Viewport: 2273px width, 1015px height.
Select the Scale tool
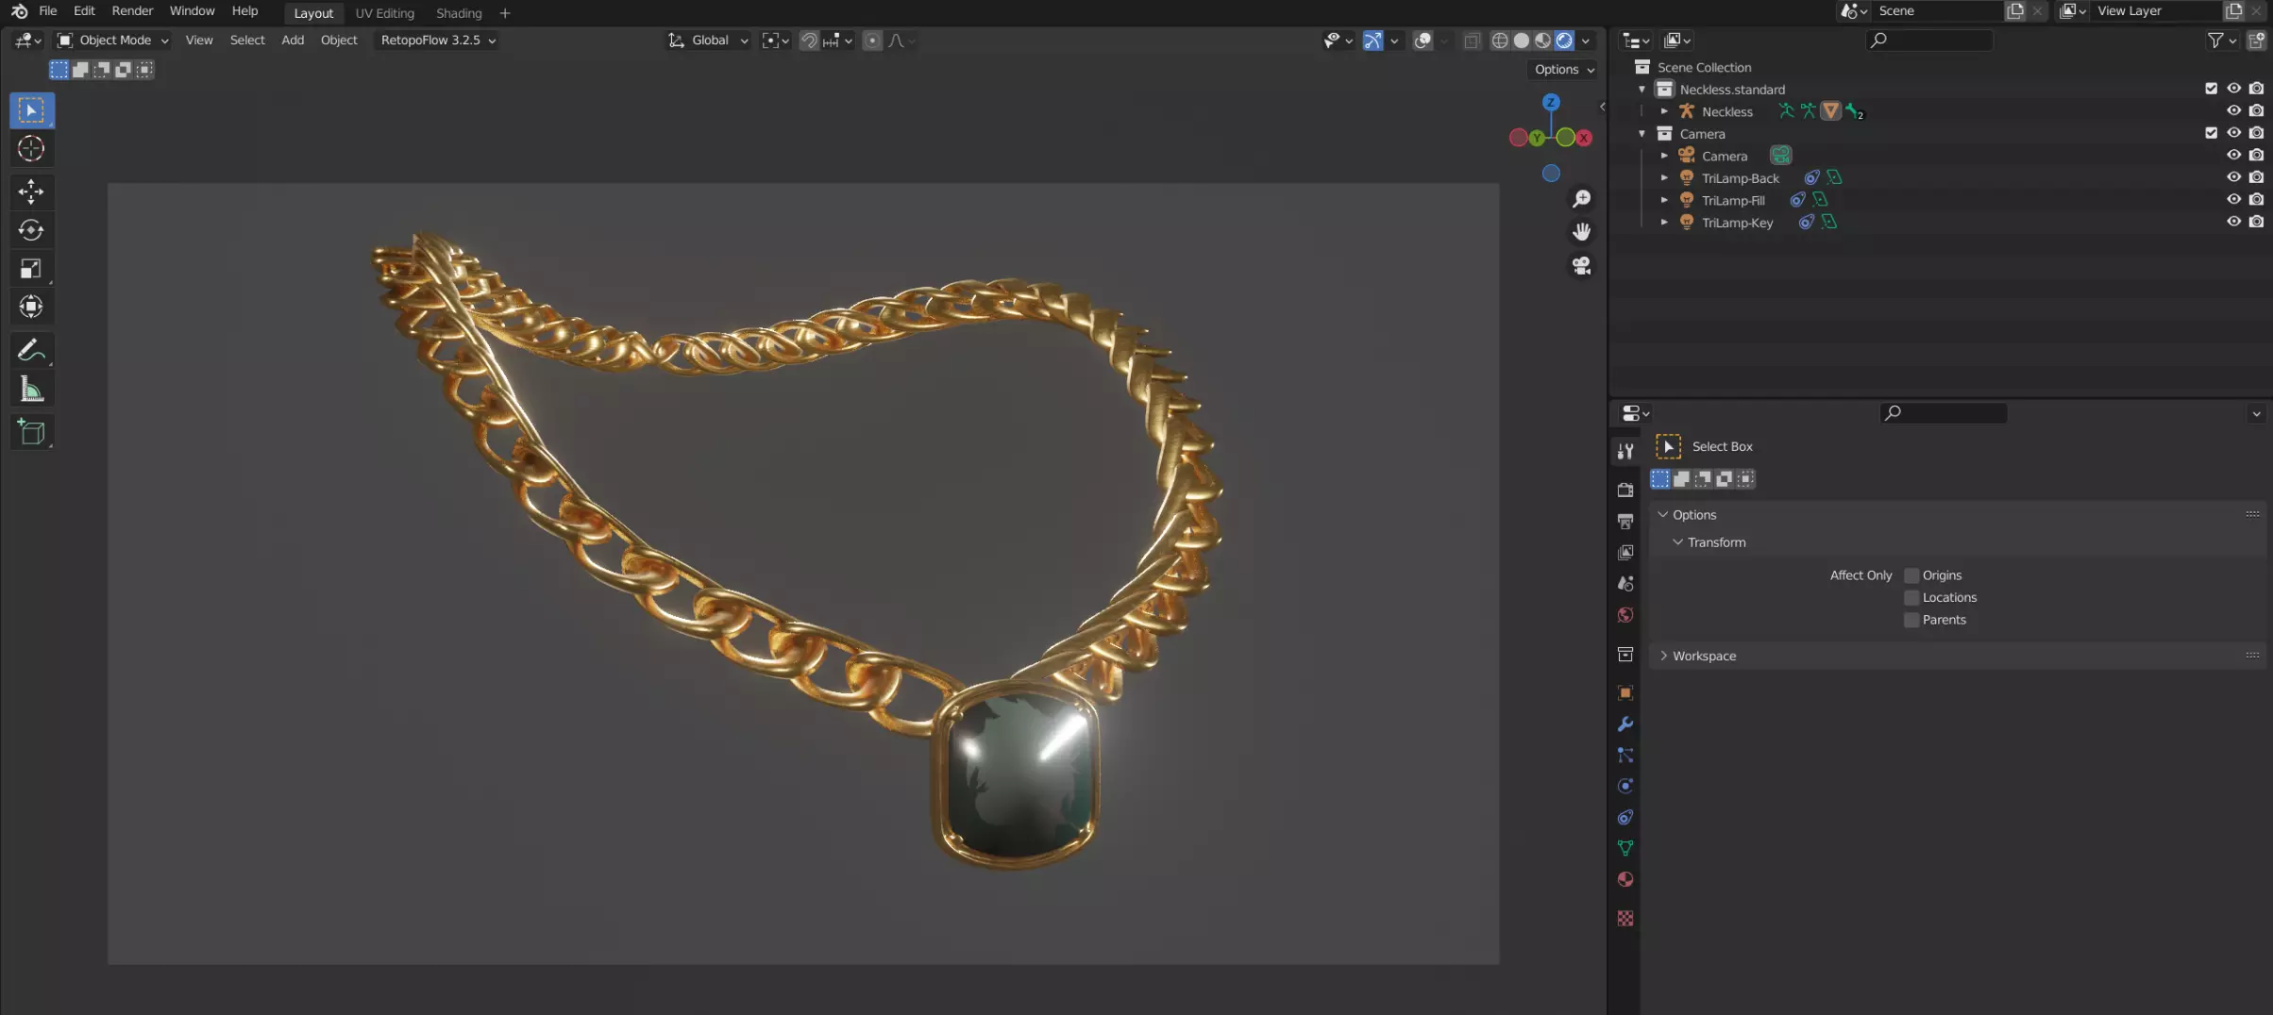31,269
